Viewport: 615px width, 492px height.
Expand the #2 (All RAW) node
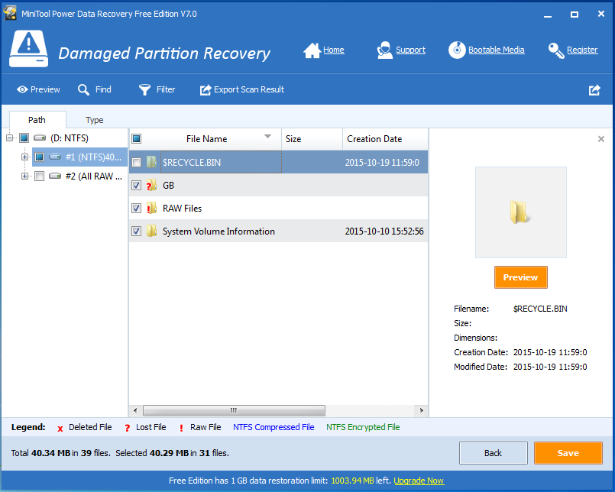click(x=24, y=176)
